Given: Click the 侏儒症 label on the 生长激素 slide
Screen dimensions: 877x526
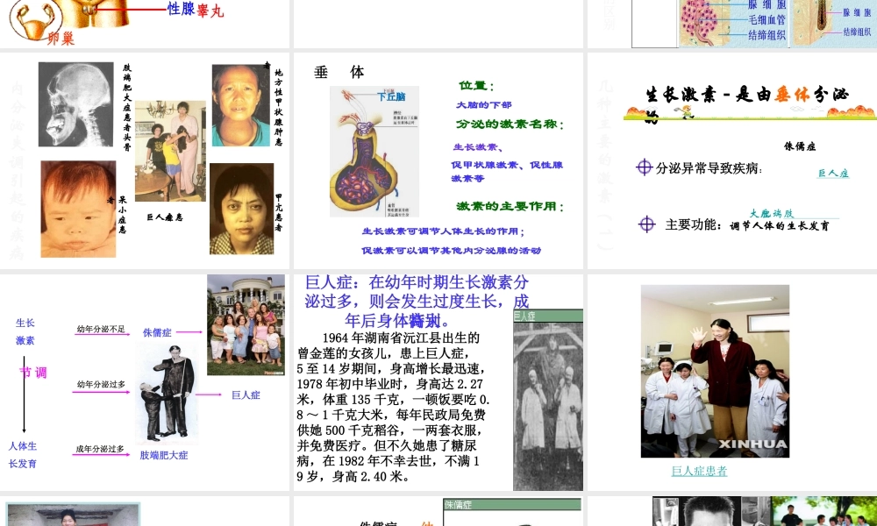Looking at the screenshot, I should [800, 146].
